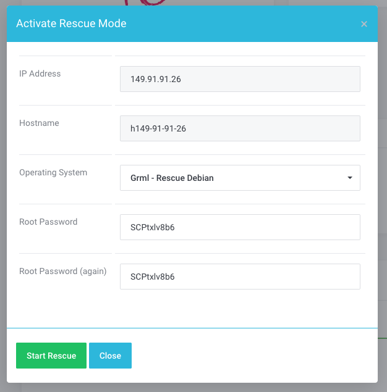Close the Activate Rescue Mode dialog with X

click(364, 24)
